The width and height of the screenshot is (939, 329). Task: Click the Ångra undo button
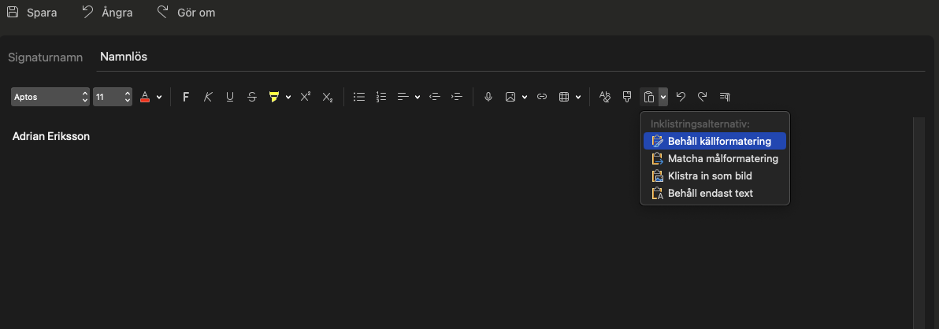[108, 13]
